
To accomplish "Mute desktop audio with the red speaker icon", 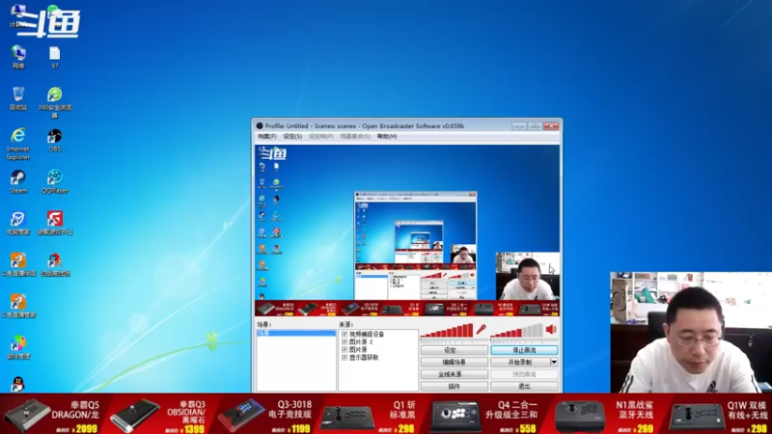I will pos(551,329).
